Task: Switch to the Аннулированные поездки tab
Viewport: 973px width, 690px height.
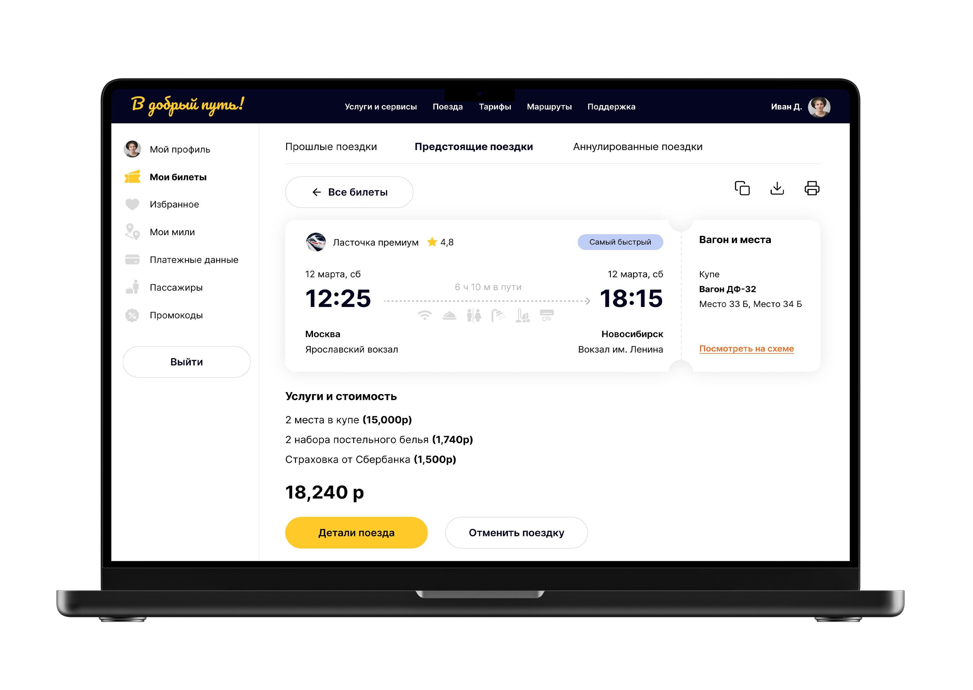Action: (637, 146)
